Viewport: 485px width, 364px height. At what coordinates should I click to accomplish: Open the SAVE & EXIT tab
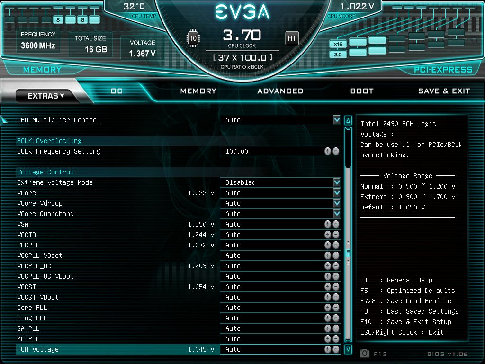(x=444, y=91)
